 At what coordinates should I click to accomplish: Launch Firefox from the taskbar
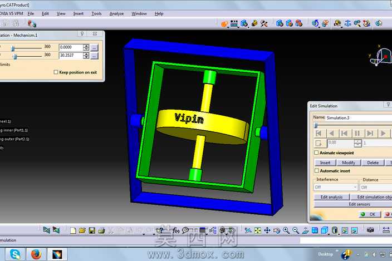pyautogui.click(x=36, y=254)
